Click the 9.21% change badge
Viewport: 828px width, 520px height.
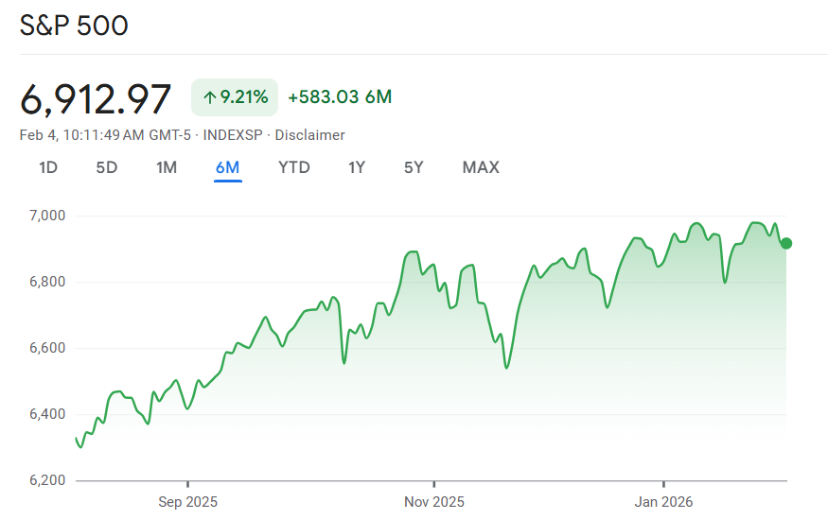coord(235,97)
